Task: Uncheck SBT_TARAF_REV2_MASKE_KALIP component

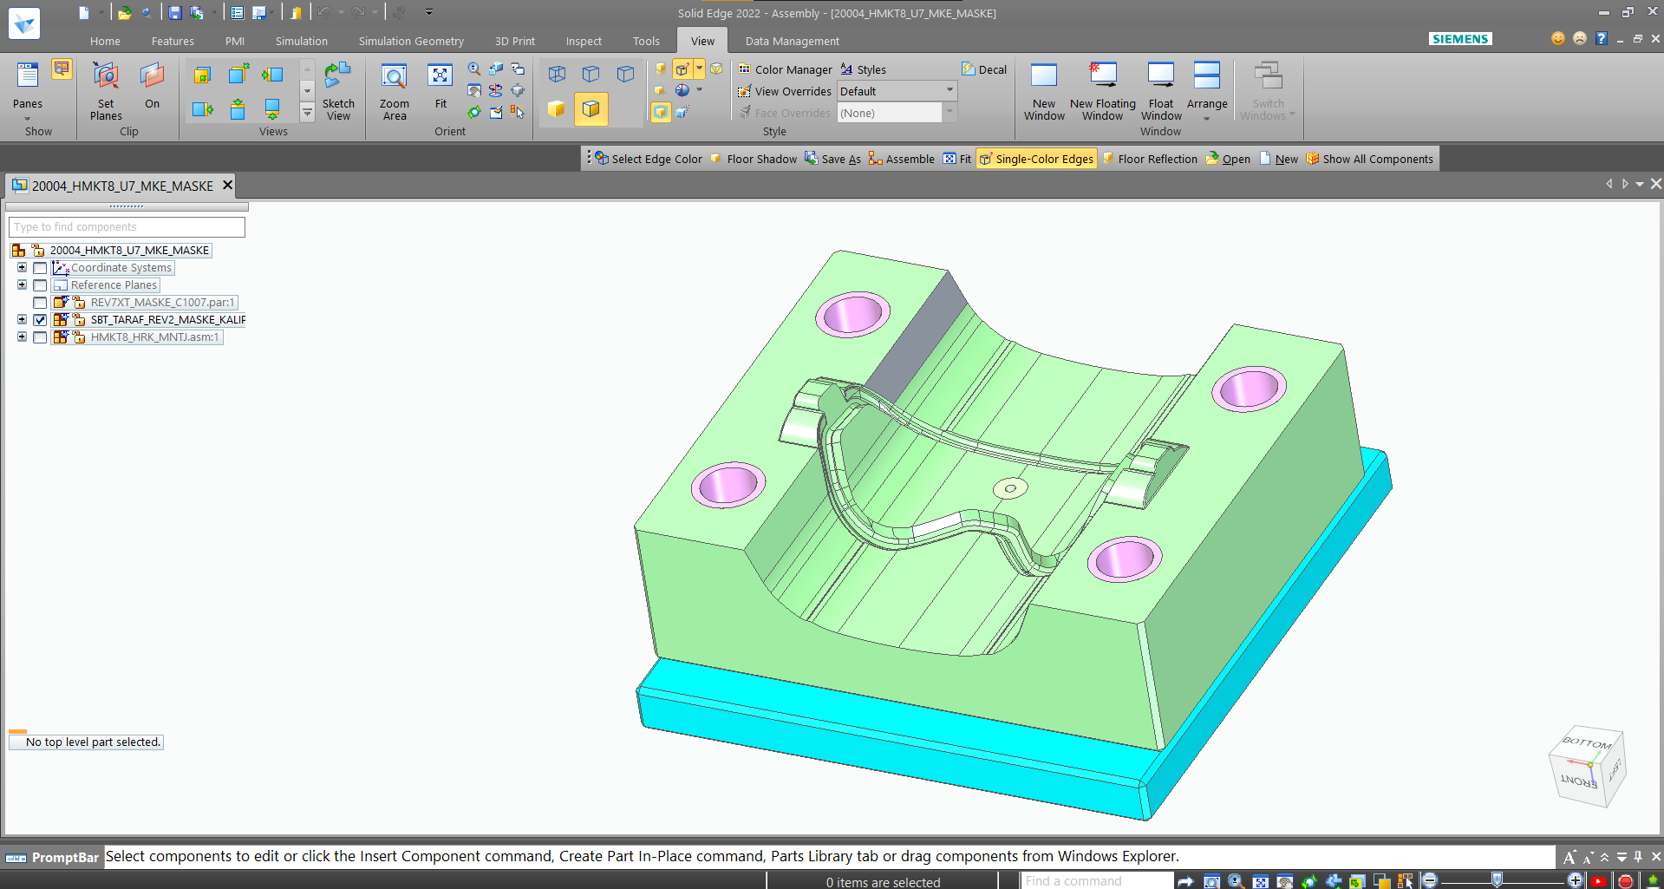Action: [x=40, y=320]
